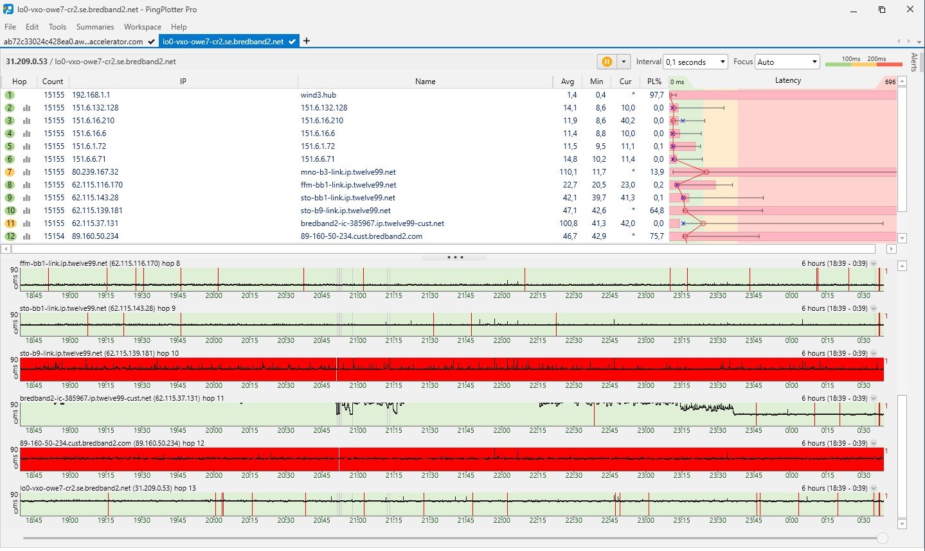
Task: Switch to the ab72c33024c428ea0 accelerator.com tab
Action: 73,41
